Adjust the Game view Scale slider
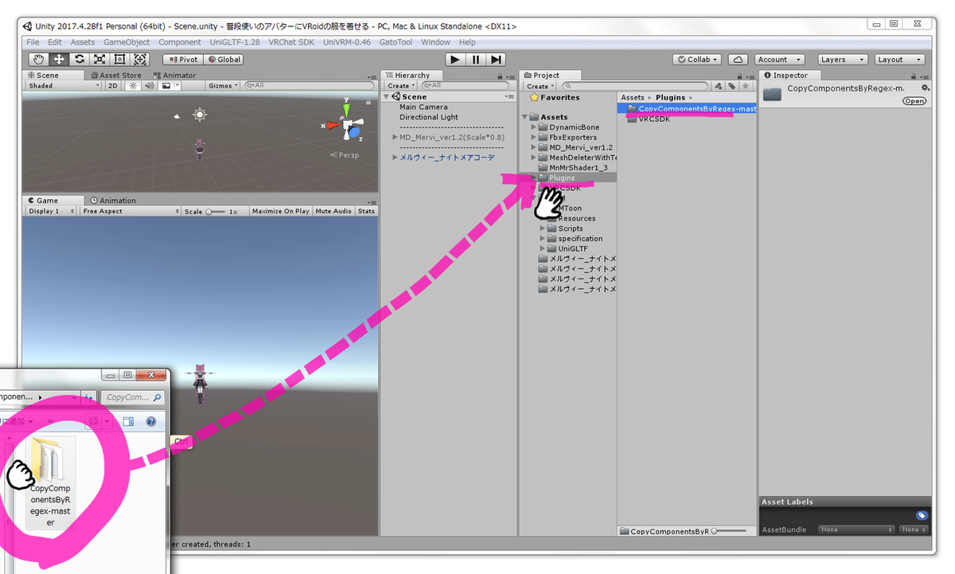 (215, 212)
